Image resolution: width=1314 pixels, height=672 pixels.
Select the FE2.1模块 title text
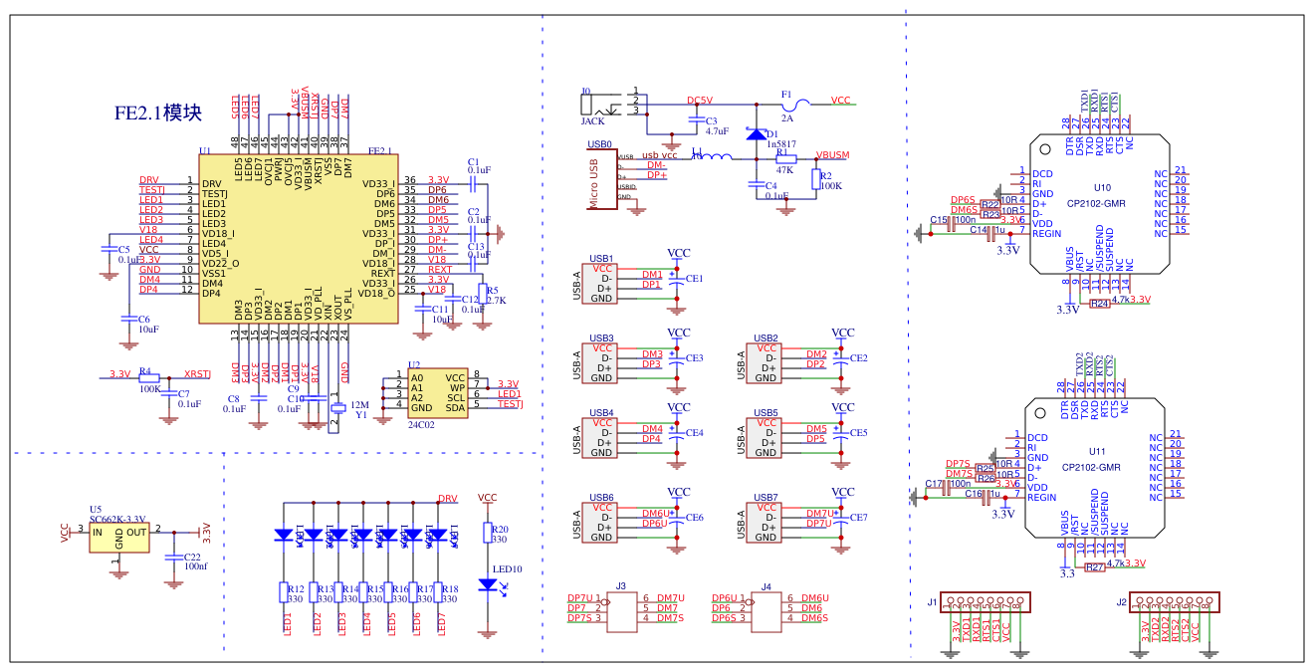[158, 112]
